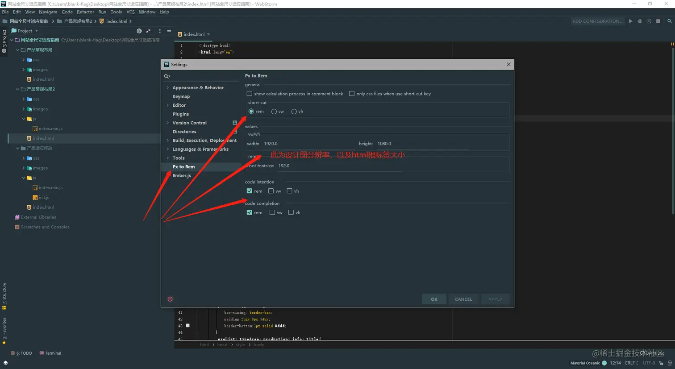This screenshot has height=369, width=675.
Task: Toggle the 1: Project side tab
Action: click(x=4, y=41)
